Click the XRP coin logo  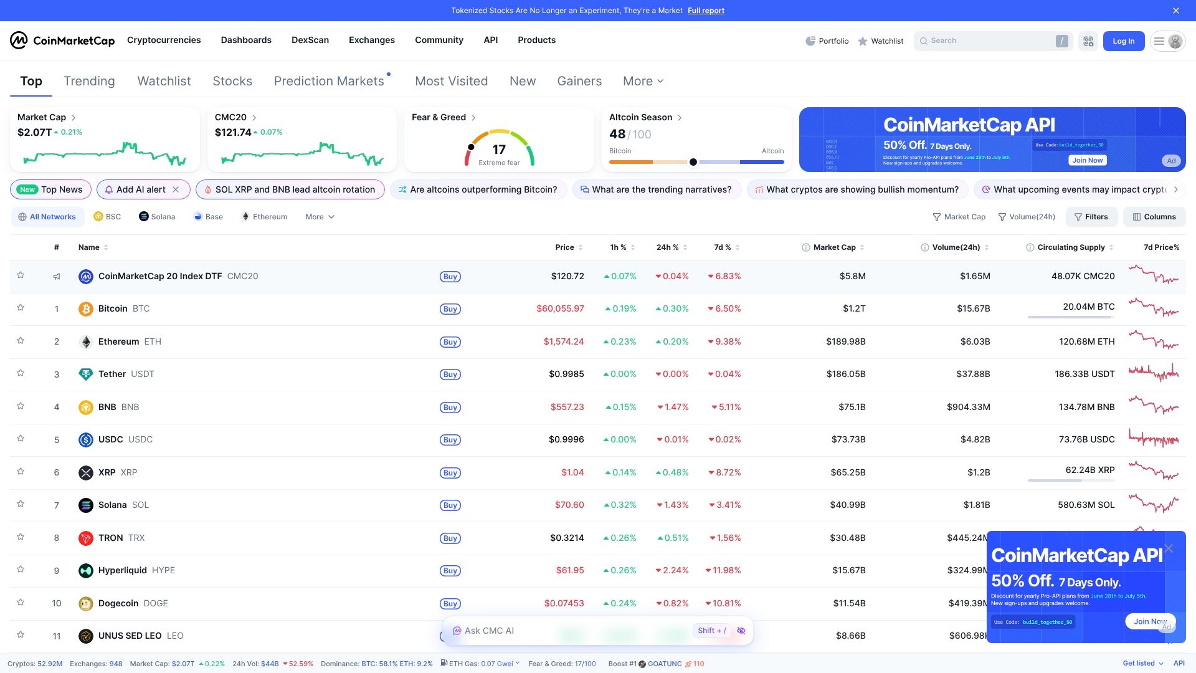click(86, 472)
